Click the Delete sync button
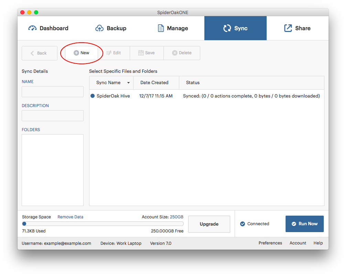Screen dimensions: 353x274 click(182, 53)
